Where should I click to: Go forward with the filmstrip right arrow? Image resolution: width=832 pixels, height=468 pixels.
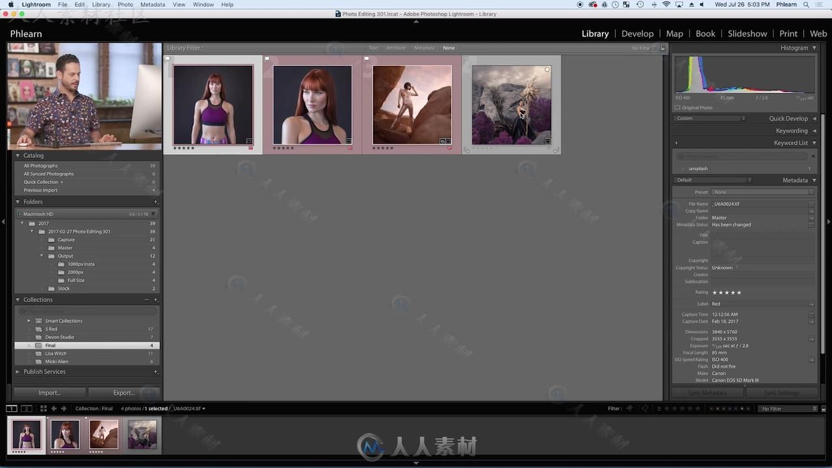[x=64, y=408]
